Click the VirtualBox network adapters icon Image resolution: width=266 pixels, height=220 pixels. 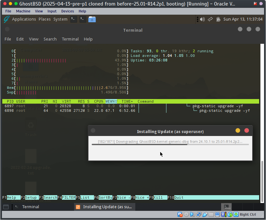point(199,214)
